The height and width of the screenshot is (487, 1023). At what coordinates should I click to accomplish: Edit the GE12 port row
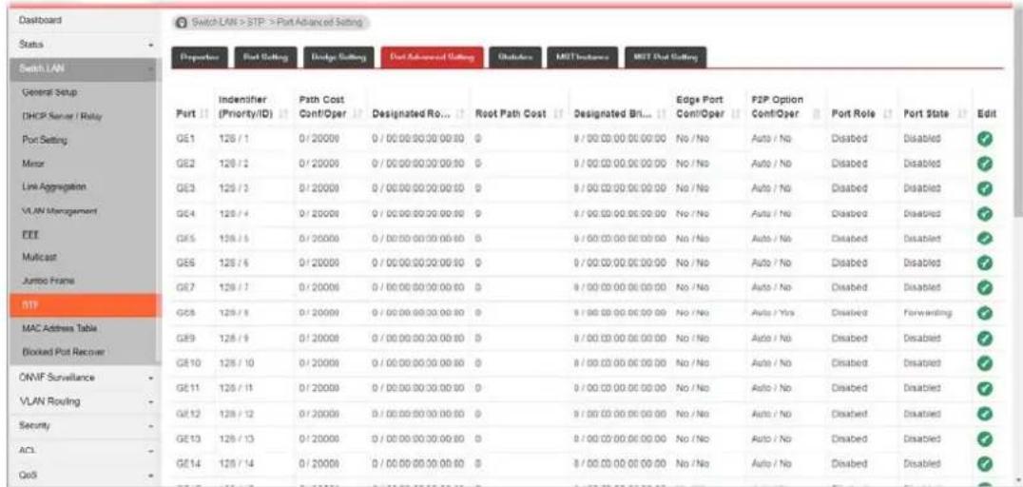[x=984, y=413]
